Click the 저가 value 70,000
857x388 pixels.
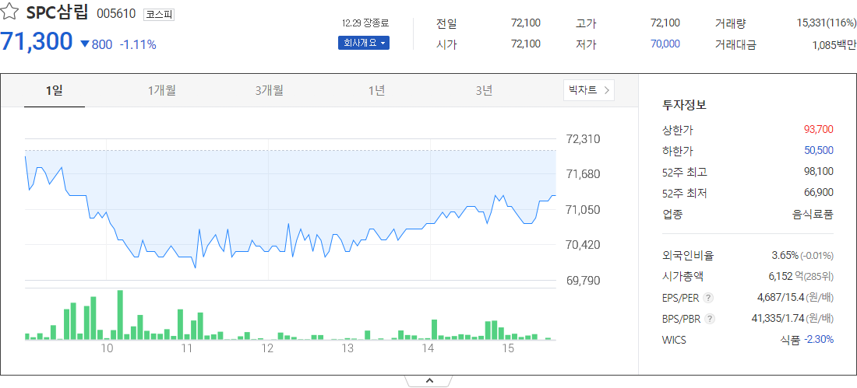665,44
